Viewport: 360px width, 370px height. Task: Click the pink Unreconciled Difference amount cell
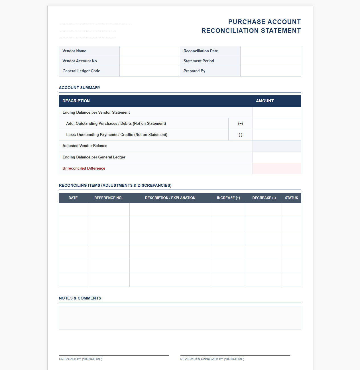click(277, 168)
